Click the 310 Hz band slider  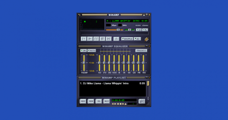(x=109, y=63)
